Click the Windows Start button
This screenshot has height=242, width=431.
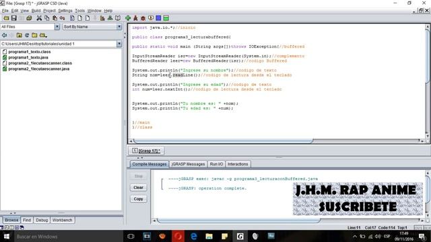(x=6, y=236)
